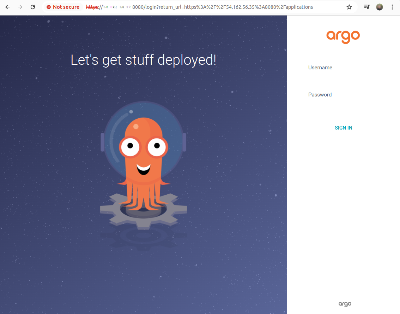The width and height of the screenshot is (400, 314).
Task: Click the Argo octopus mascot image
Action: click(143, 165)
